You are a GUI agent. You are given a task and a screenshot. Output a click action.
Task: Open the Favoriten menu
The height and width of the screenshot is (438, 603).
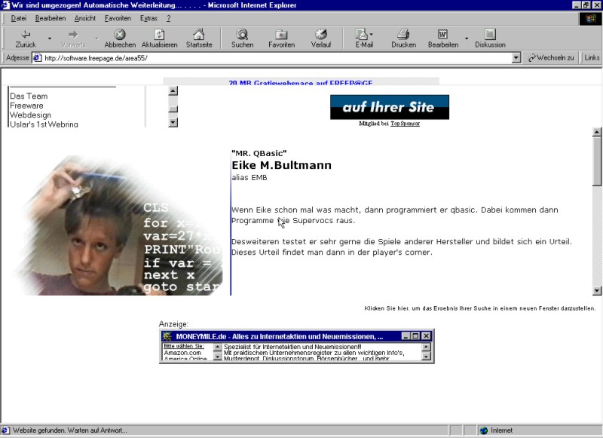[x=118, y=18]
